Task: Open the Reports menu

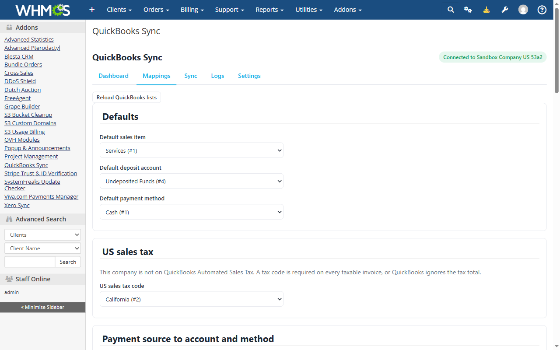Action: 269,10
